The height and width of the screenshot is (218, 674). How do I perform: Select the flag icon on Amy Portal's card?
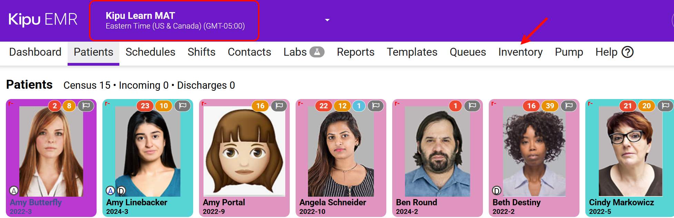279,106
